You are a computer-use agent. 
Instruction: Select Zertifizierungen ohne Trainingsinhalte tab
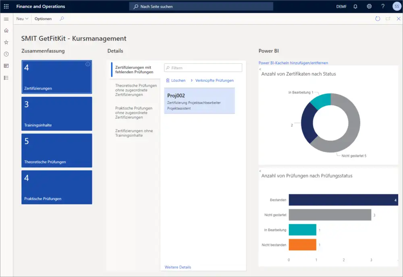(134, 133)
